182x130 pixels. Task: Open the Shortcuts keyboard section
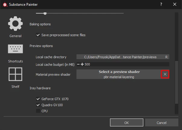(x=15, y=53)
